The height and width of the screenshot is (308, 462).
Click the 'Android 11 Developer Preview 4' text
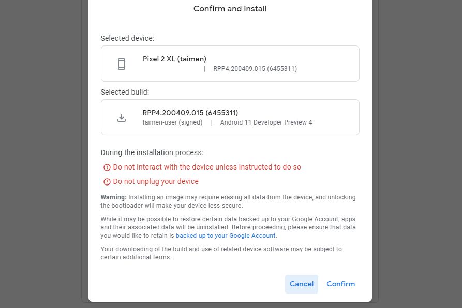pyautogui.click(x=266, y=122)
